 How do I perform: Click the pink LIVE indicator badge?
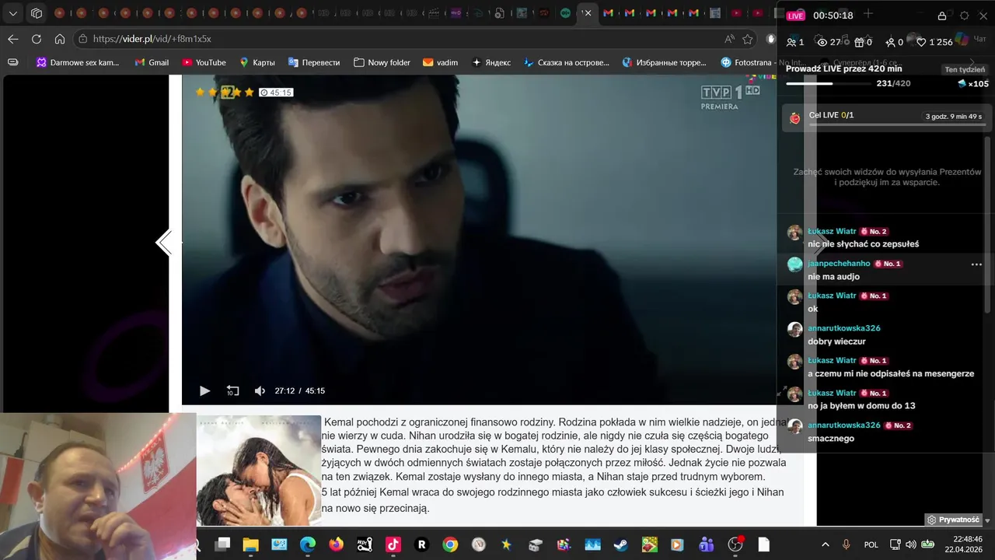[x=795, y=16]
